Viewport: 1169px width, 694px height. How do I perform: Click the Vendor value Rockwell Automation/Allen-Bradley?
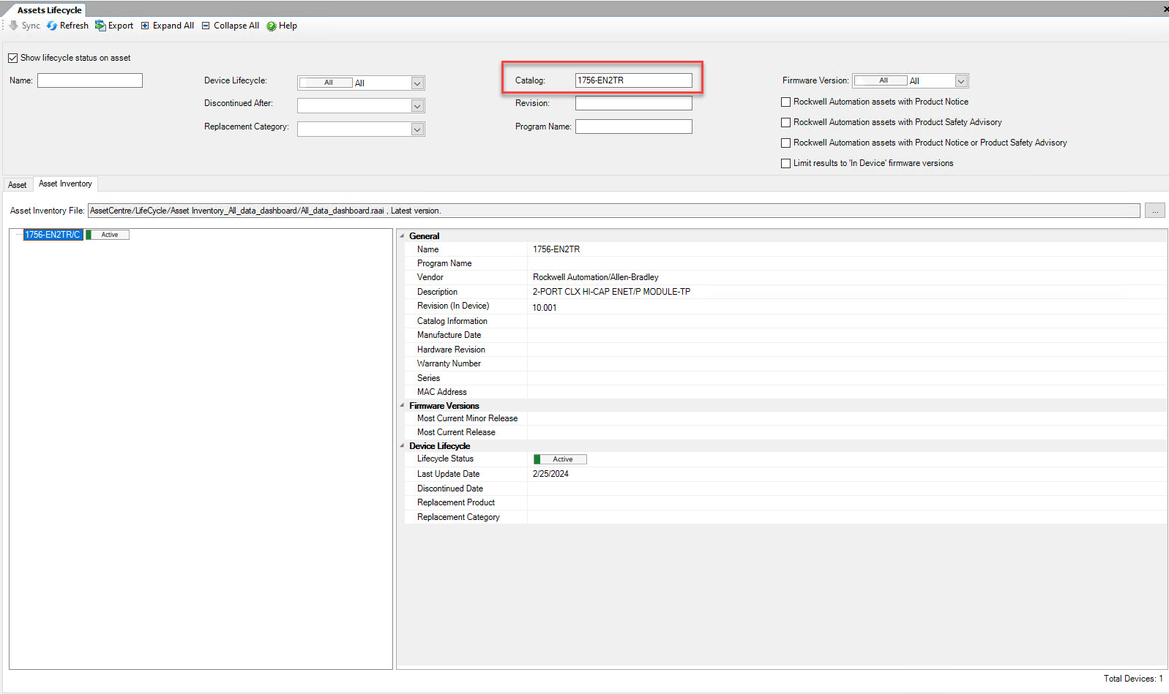(596, 277)
